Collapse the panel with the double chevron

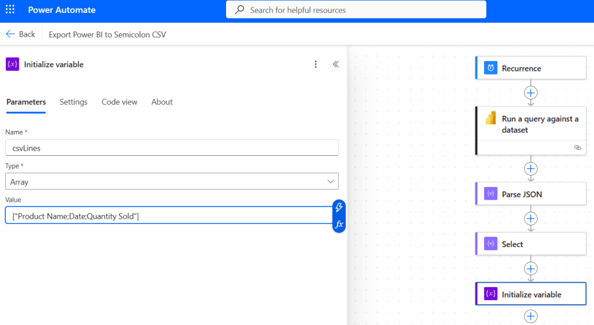point(335,64)
